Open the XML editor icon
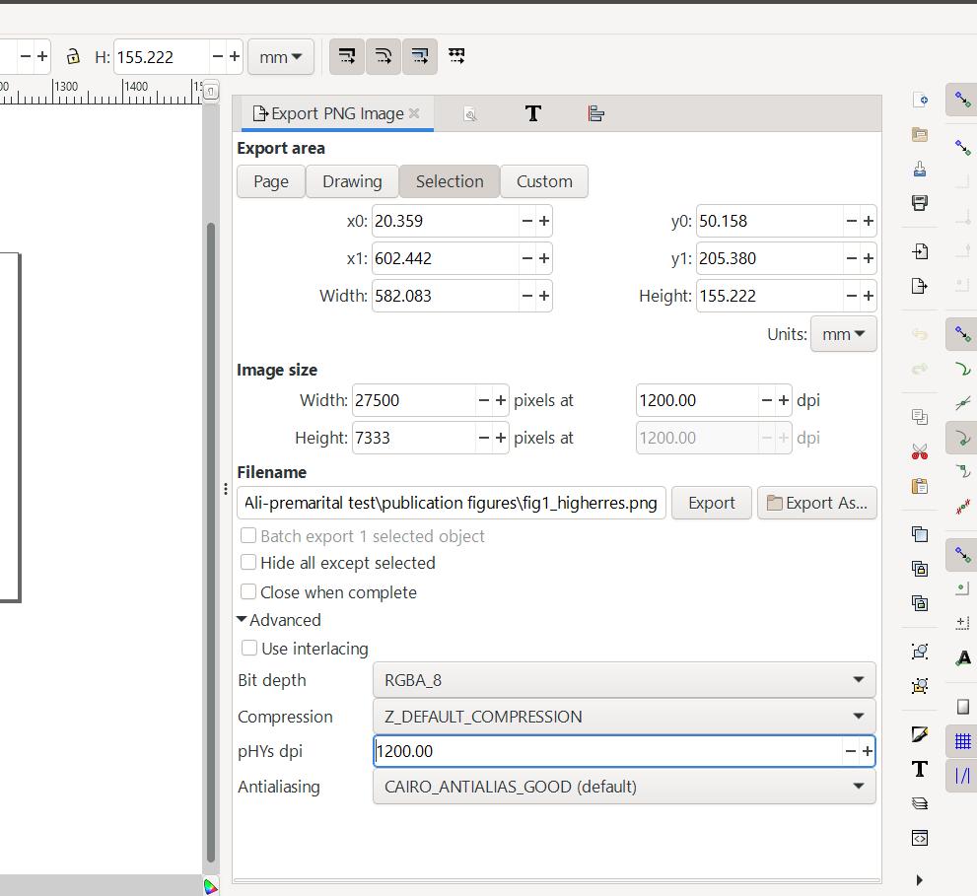This screenshot has height=896, width=977. click(x=920, y=838)
